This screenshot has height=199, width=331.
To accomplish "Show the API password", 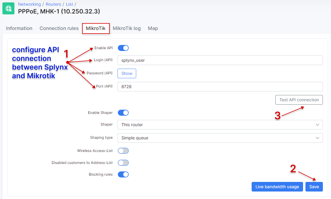I will tap(127, 73).
